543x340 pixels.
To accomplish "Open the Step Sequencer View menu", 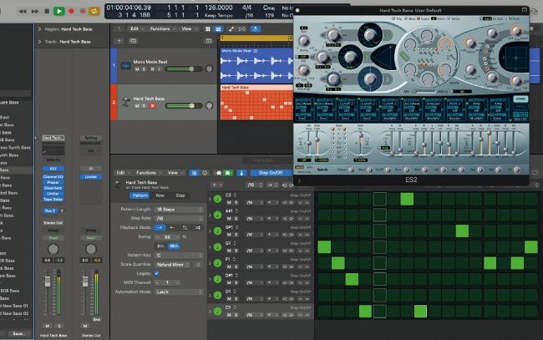I will point(175,172).
